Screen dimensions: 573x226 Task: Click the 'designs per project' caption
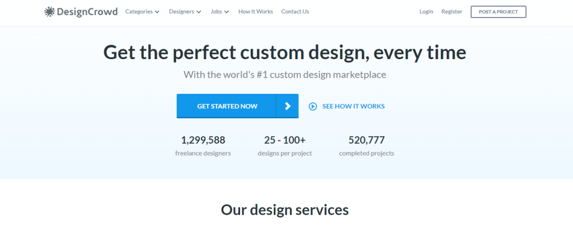tap(285, 153)
